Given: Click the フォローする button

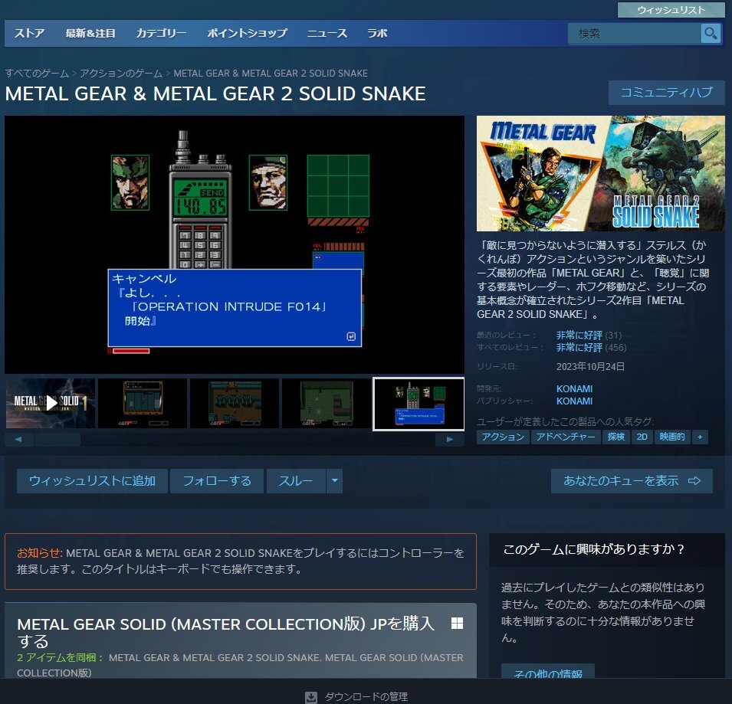Looking at the screenshot, I should click(217, 480).
